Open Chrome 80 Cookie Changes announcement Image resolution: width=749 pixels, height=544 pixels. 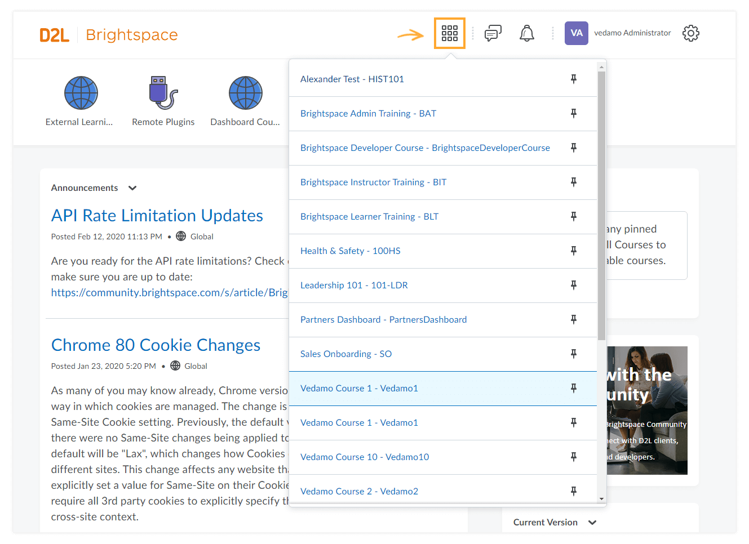(x=156, y=345)
